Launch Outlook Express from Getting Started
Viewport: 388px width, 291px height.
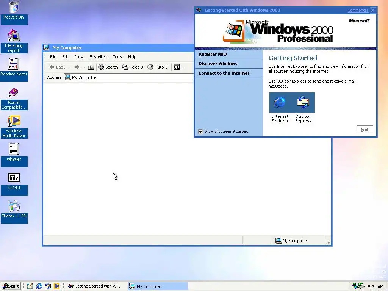coord(304,103)
